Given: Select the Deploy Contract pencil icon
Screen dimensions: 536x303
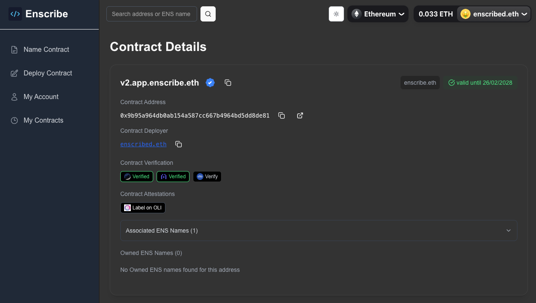Looking at the screenshot, I should [14, 73].
